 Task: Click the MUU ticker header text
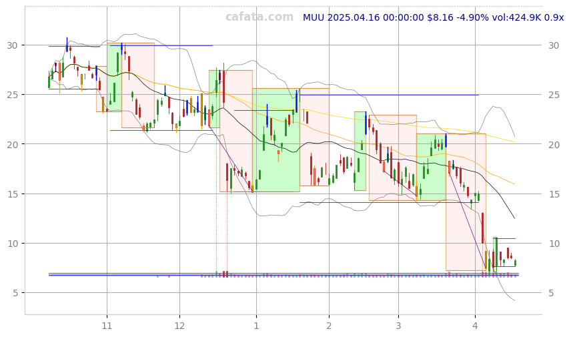pyautogui.click(x=434, y=17)
